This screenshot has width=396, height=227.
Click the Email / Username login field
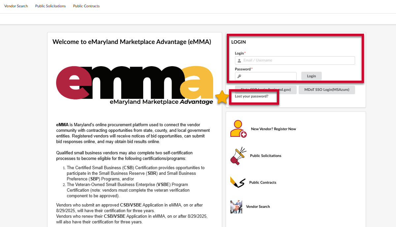coord(295,60)
